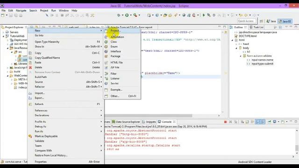This screenshot has height=168, width=299.
Task: Click the Open Web Browser globe icon
Action: click(184, 15)
